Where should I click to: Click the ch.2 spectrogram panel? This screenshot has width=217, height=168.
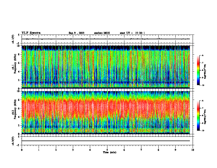106,113
